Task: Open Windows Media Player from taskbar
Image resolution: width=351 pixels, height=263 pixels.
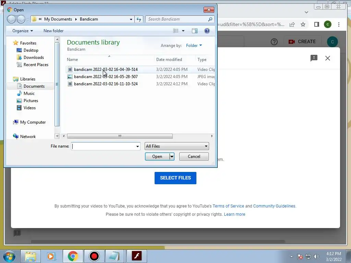Action: 51,256
